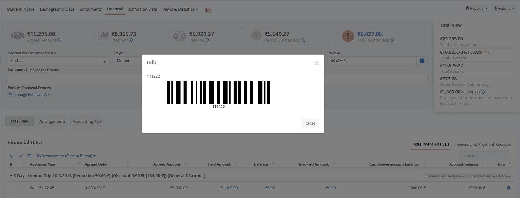Open the blue Review color swatch

(422, 61)
